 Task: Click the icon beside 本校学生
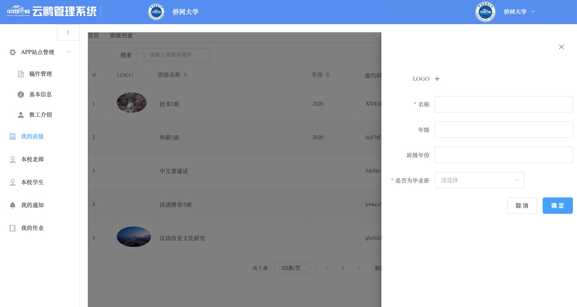tap(13, 182)
